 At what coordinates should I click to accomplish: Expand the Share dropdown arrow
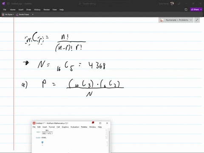[x=201, y=9]
